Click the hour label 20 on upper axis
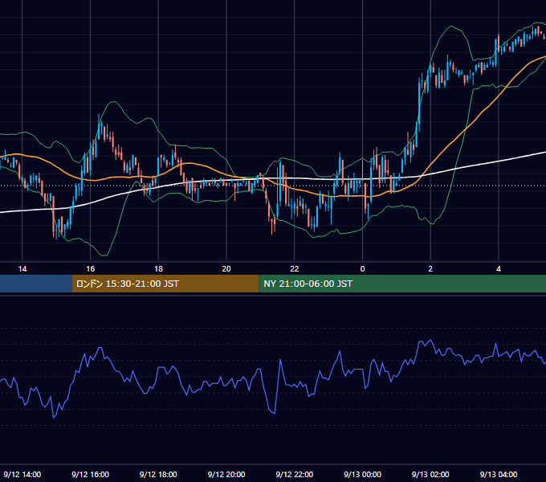Screen dimensions: 546x482 [226, 269]
